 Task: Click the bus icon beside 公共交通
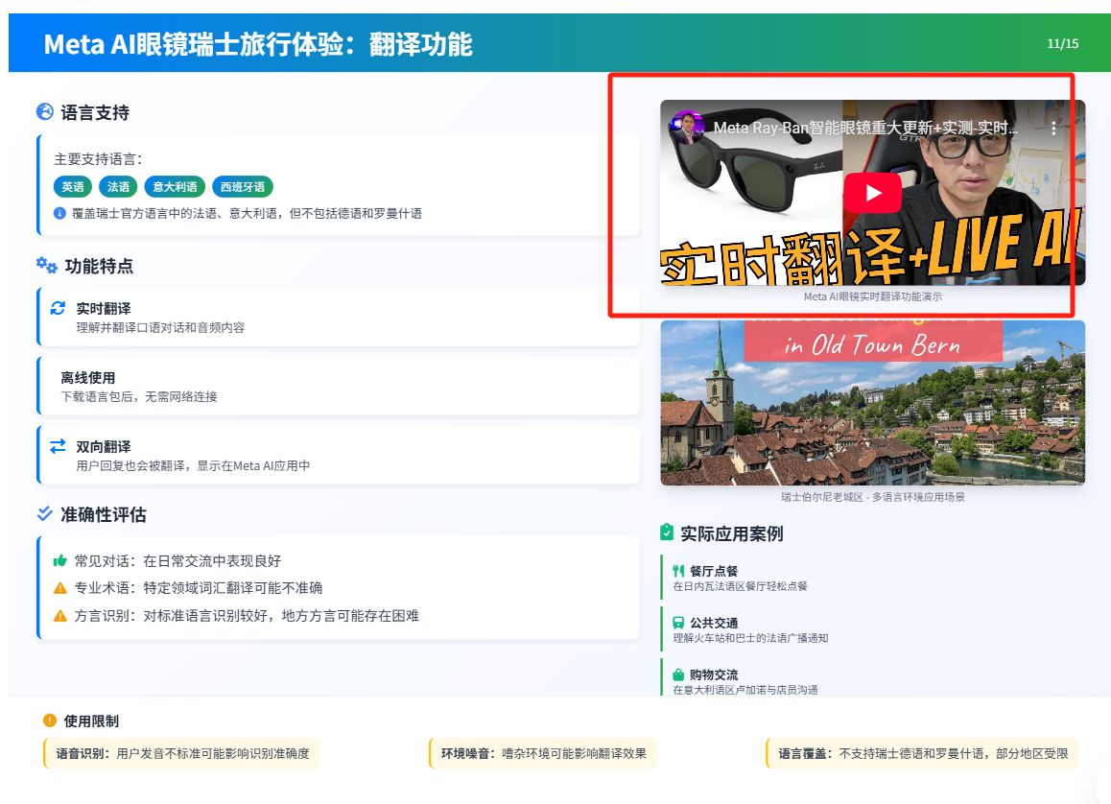[x=679, y=623]
